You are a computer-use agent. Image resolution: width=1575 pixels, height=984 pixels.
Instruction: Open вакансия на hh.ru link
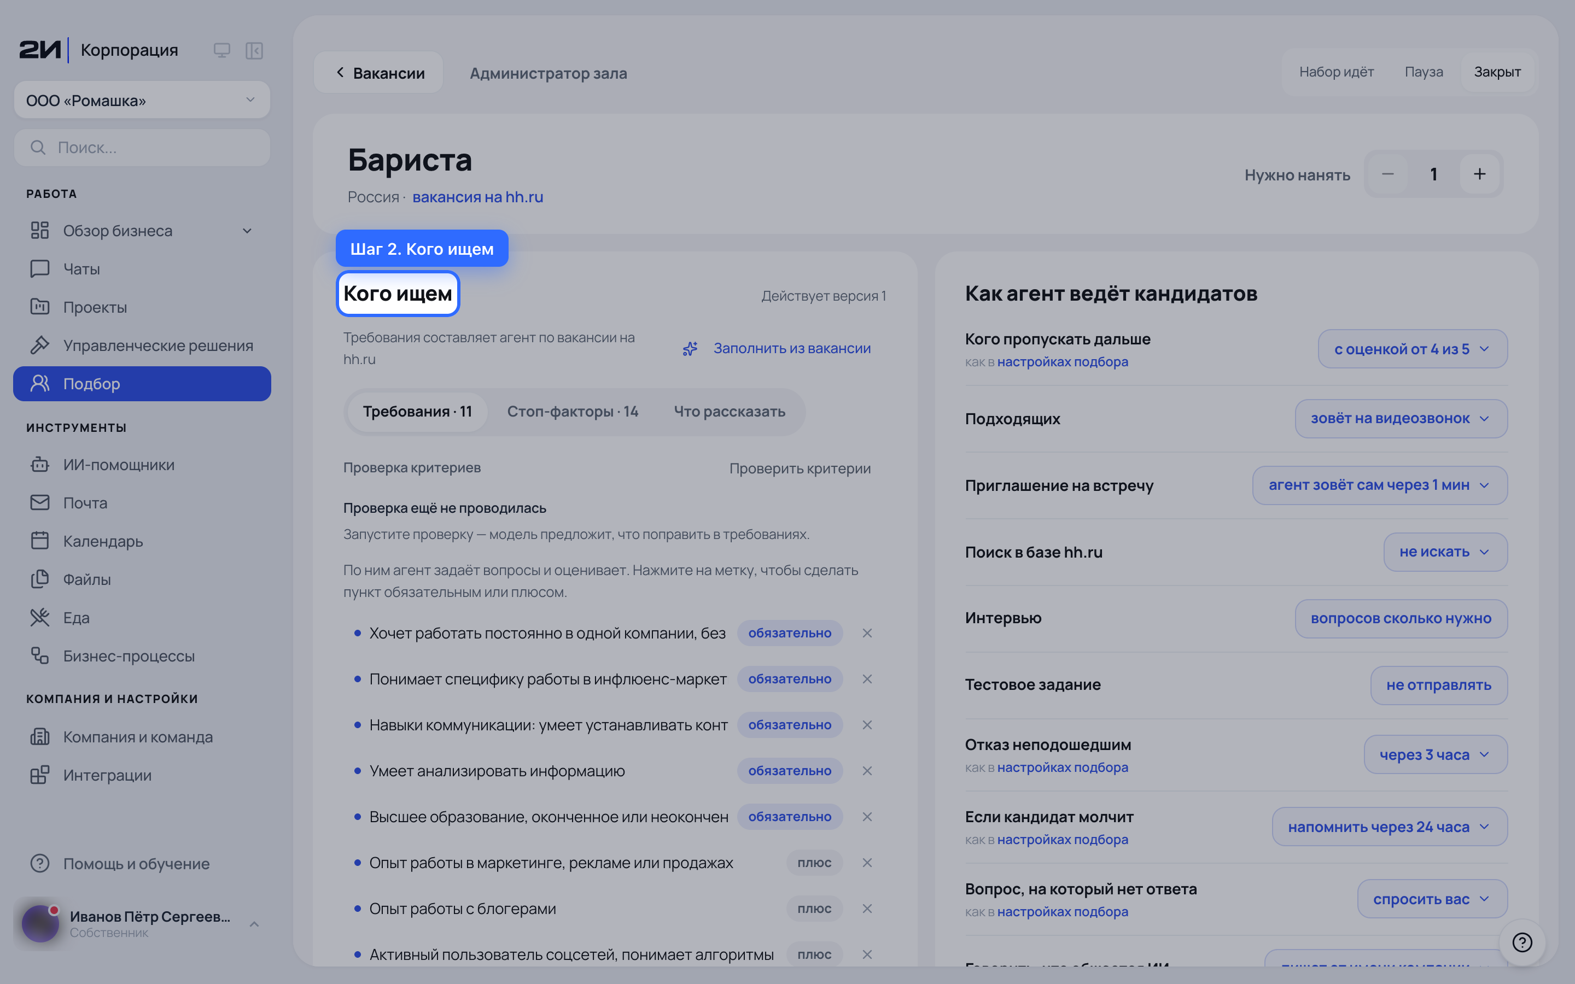click(x=478, y=197)
